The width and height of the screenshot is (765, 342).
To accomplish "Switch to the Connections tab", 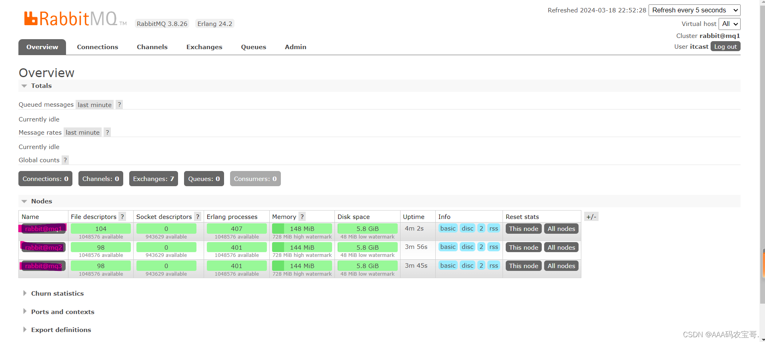I will pos(98,47).
